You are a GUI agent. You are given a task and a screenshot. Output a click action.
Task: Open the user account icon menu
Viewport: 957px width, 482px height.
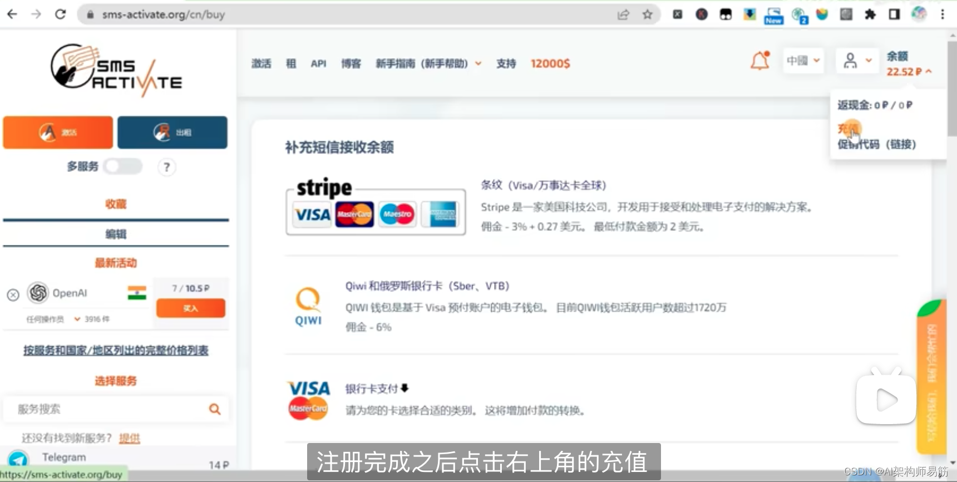click(857, 60)
